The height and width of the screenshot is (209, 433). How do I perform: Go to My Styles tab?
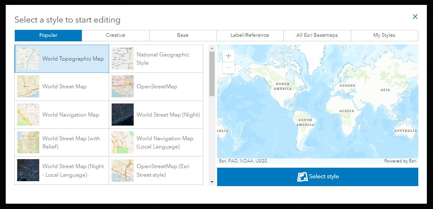pos(384,35)
